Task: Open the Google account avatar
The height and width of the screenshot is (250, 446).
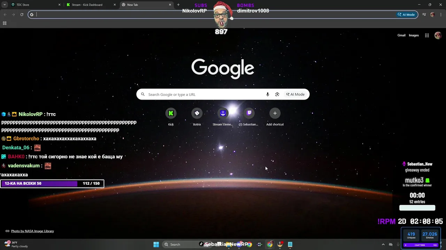Action: pos(438,35)
